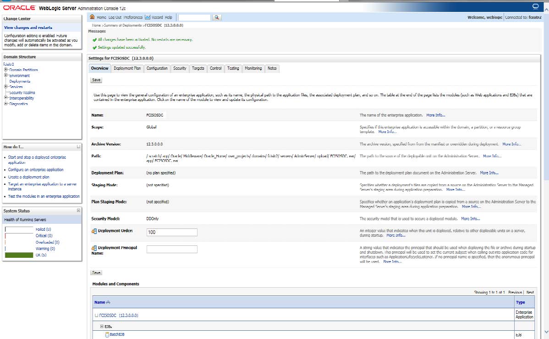Click the green OK health bar
The width and height of the screenshot is (549, 339).
pos(19,255)
